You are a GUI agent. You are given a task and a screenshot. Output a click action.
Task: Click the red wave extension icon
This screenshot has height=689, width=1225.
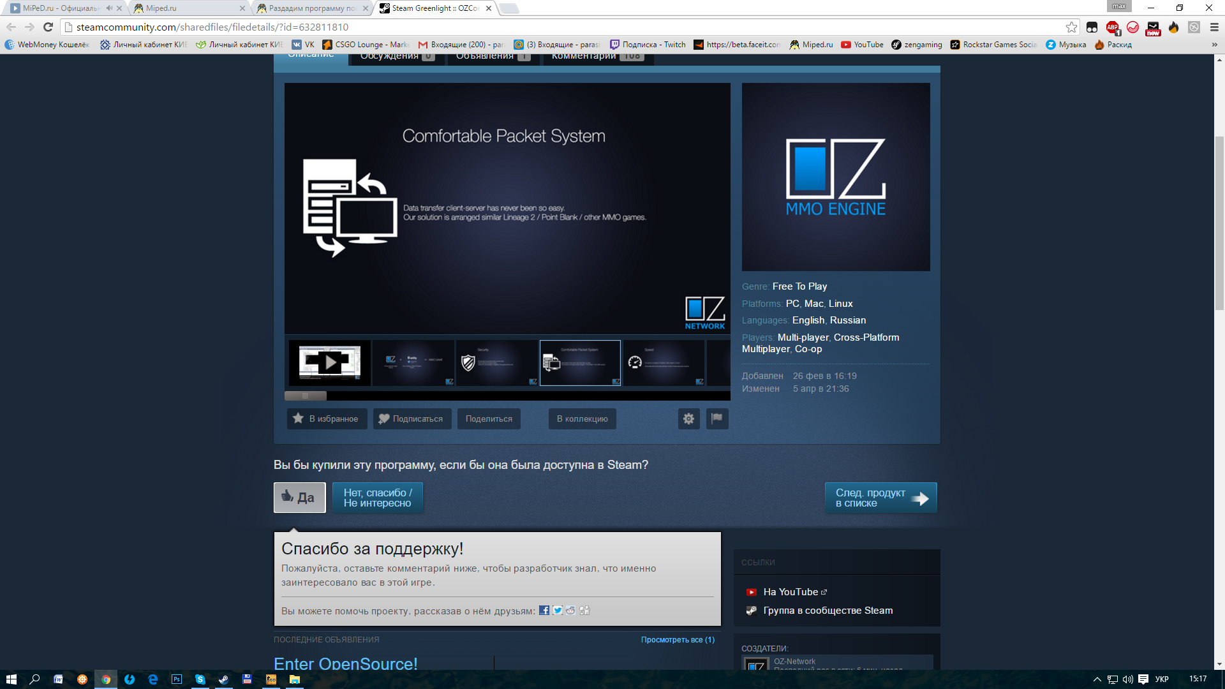[1133, 27]
